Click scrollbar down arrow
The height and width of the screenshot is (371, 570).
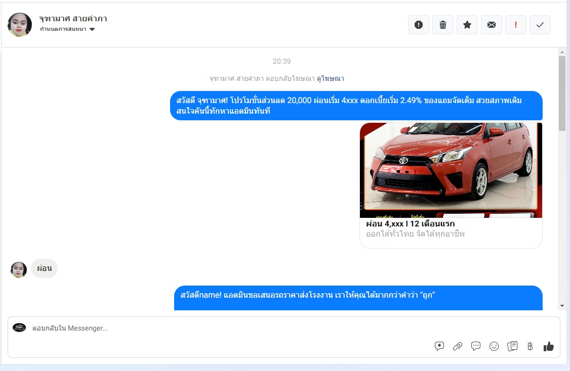562,306
